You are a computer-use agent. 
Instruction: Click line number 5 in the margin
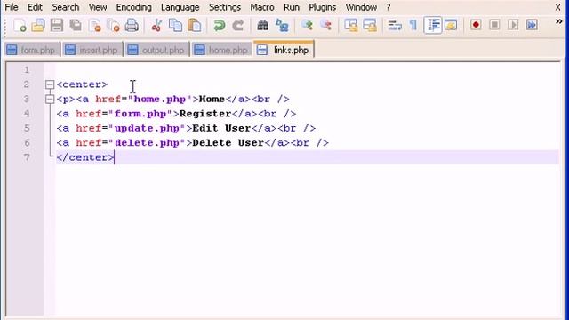pyautogui.click(x=27, y=128)
